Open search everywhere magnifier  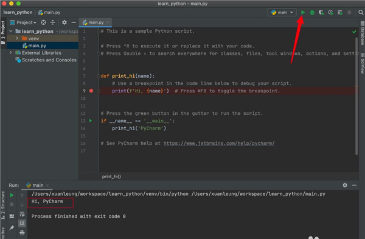(x=361, y=12)
